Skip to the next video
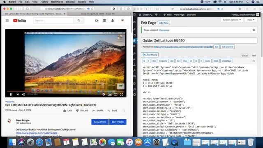Screen dimensions: 263x148 pos(18,95)
